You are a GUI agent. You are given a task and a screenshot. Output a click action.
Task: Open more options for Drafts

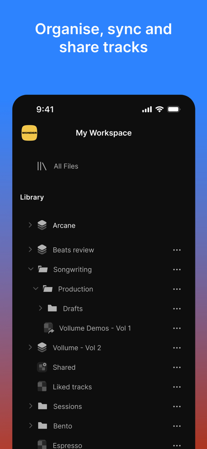pyautogui.click(x=177, y=308)
